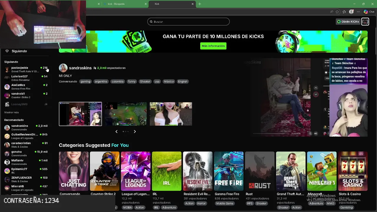Open the user profile avatar menu

365,21
